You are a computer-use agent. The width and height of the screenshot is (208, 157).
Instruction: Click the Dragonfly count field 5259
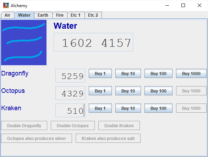[70, 75]
